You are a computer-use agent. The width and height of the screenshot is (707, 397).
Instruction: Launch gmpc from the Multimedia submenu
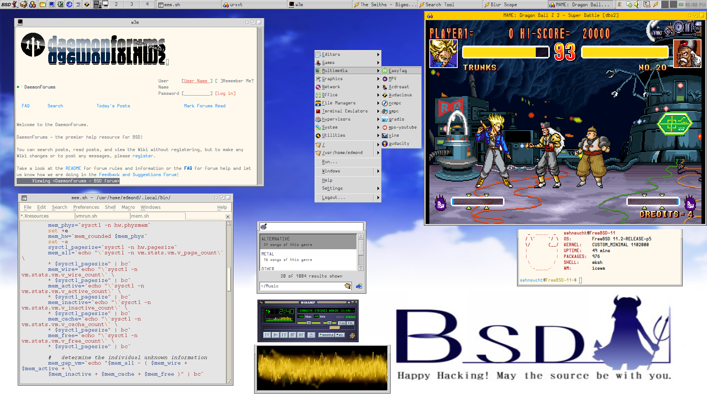pyautogui.click(x=401, y=111)
